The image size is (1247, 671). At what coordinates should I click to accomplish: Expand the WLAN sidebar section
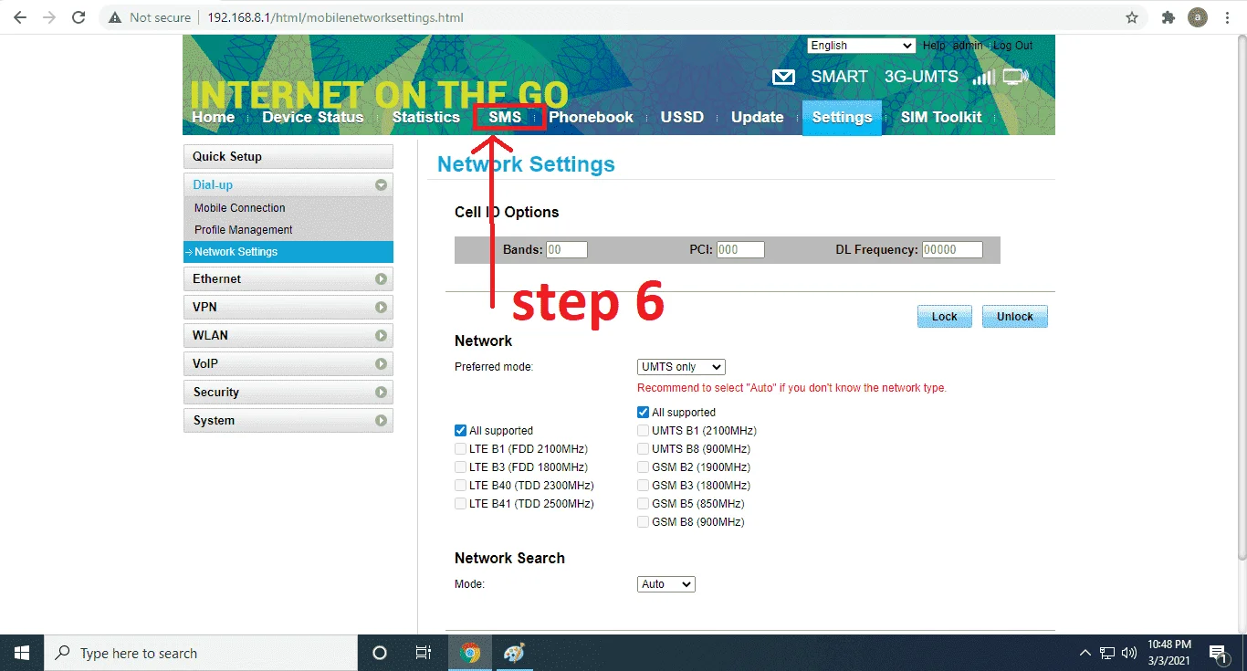[x=288, y=336]
